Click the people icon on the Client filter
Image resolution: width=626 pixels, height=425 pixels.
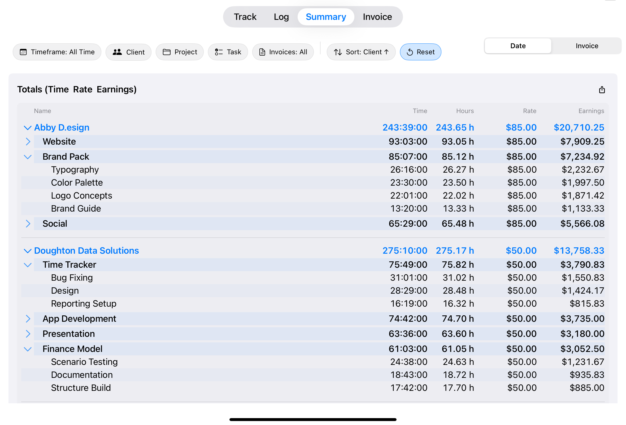click(x=118, y=52)
